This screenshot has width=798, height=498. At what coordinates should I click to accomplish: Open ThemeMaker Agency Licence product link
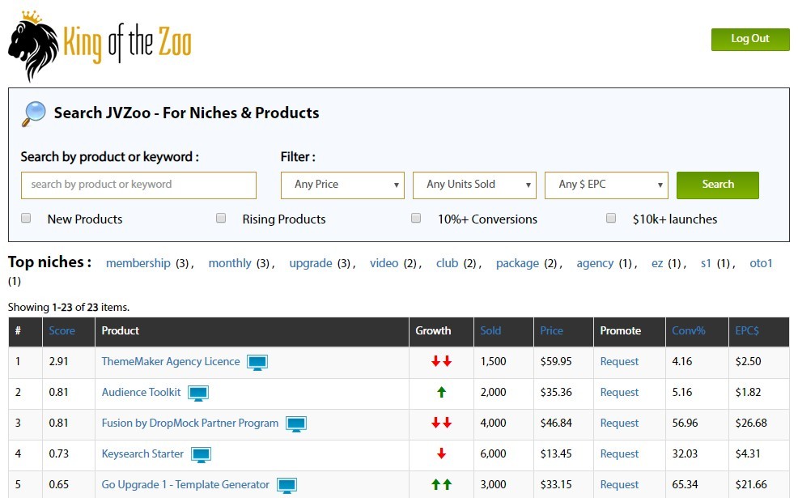click(171, 361)
